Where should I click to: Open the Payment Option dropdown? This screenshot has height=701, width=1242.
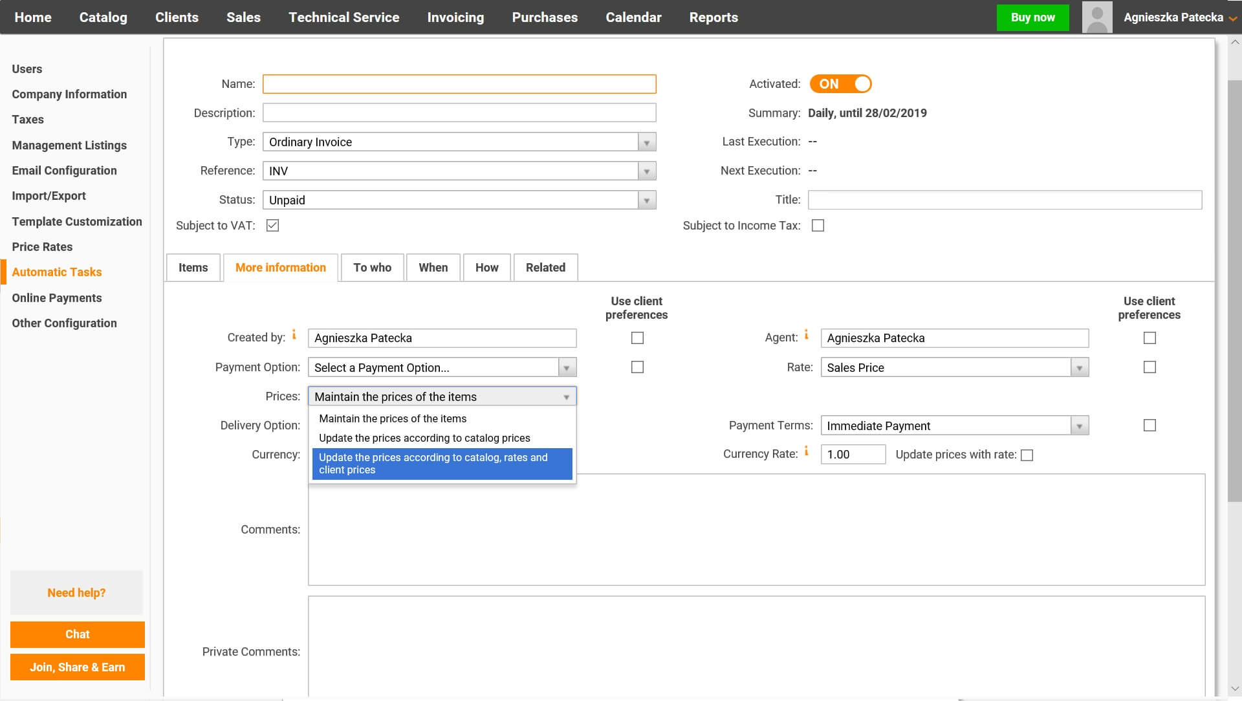(442, 368)
